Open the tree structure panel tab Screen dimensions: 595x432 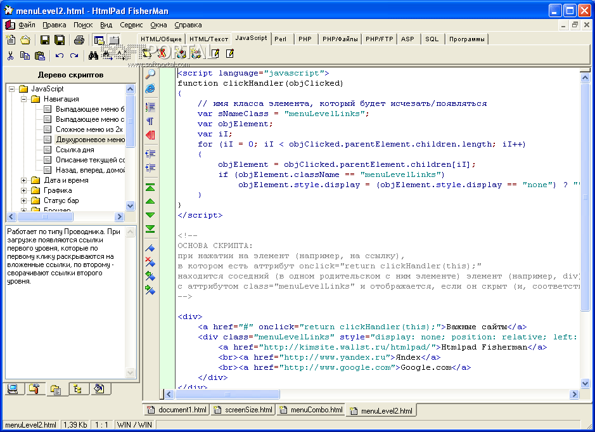(x=78, y=389)
